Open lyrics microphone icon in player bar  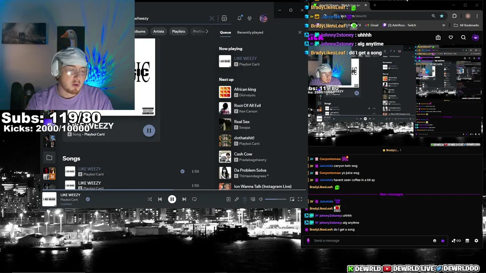237,199
